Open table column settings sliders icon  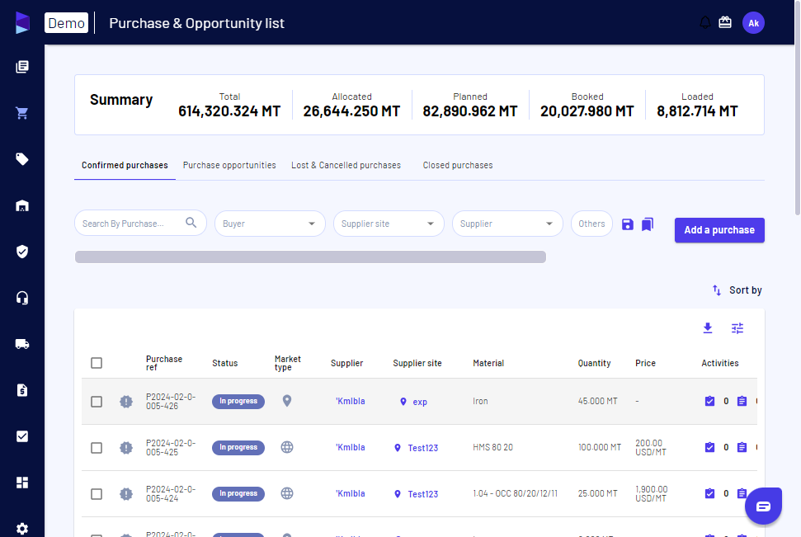[x=737, y=328]
